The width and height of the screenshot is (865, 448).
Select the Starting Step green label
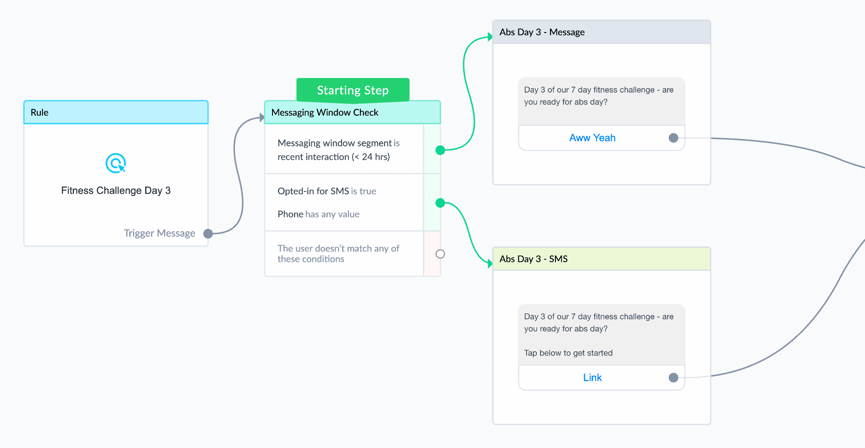tap(353, 90)
